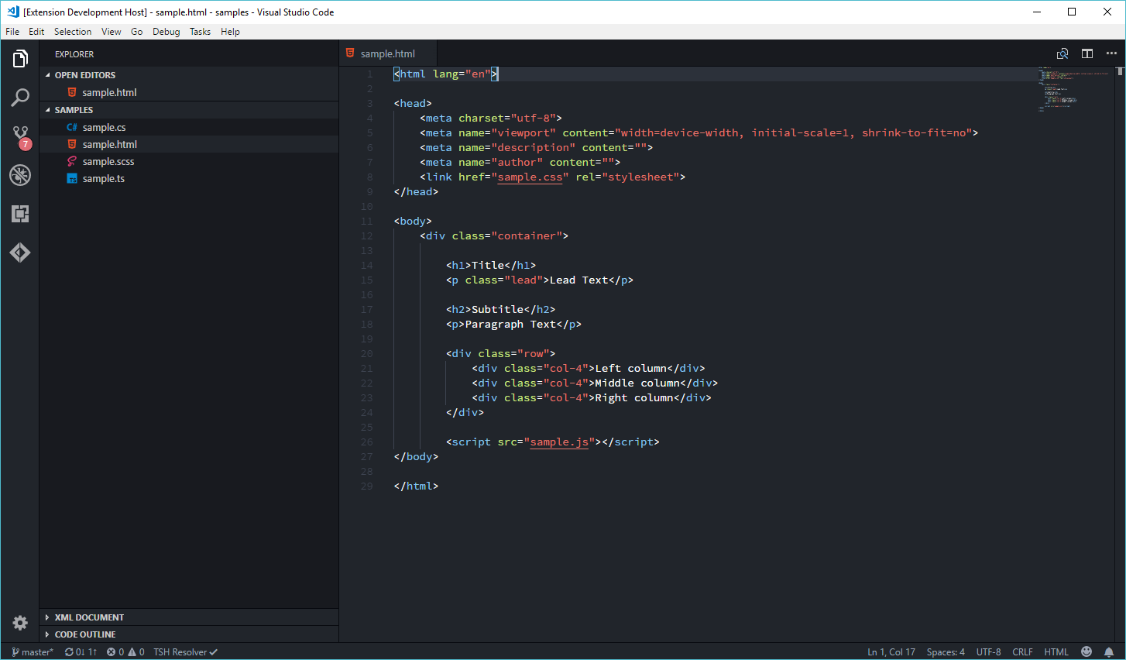This screenshot has height=660, width=1126.
Task: Follow the sample.js link in code
Action: pos(559,442)
